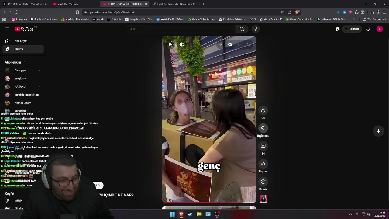Viewport: 389px width, 219px height.
Task: Open the Brave VPN shield icon
Action: [x=378, y=12]
